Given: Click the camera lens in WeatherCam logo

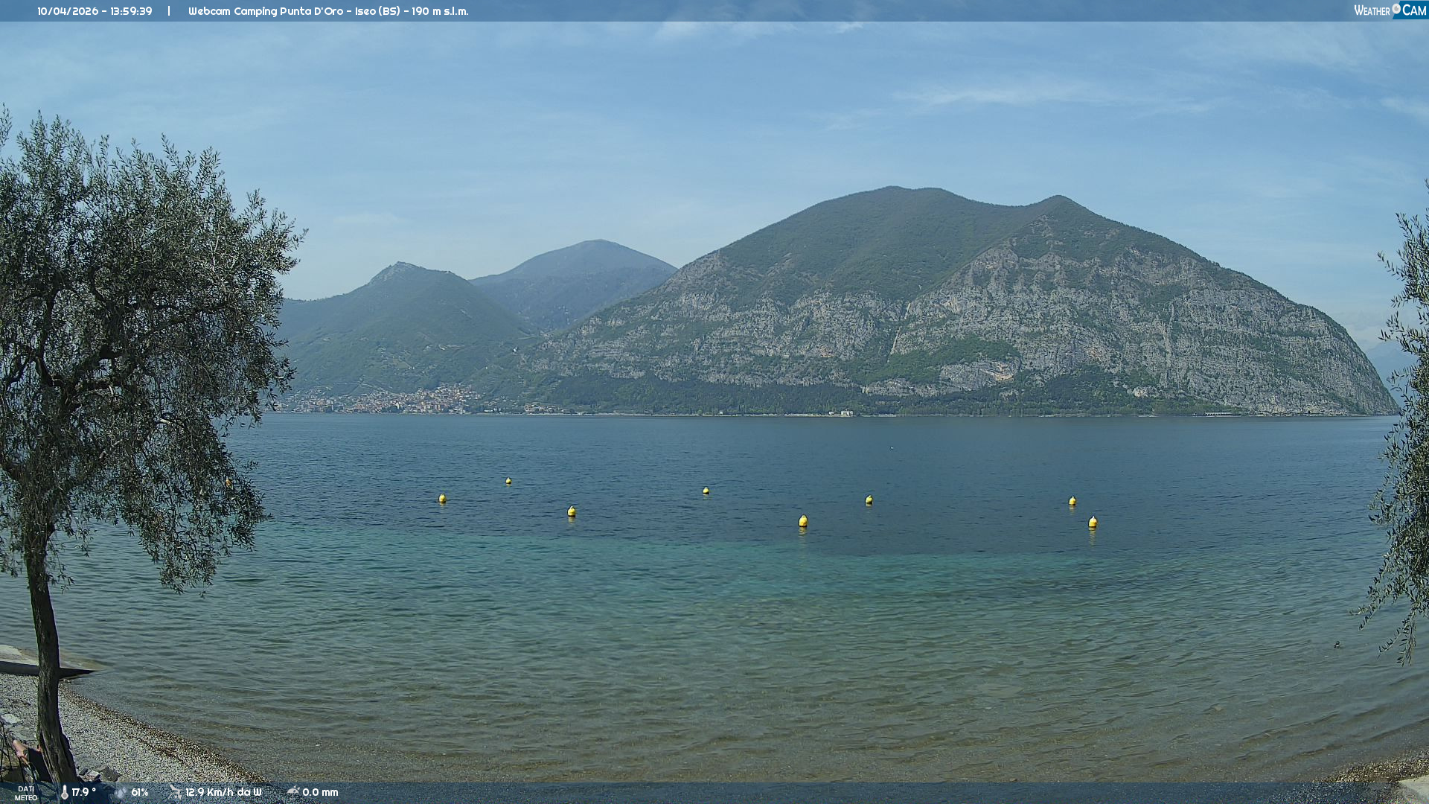Looking at the screenshot, I should point(1396,9).
